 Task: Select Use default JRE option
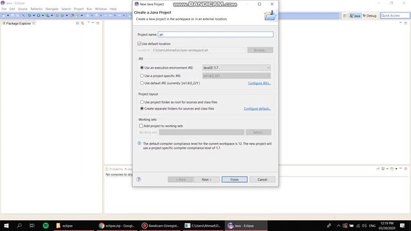pos(142,83)
